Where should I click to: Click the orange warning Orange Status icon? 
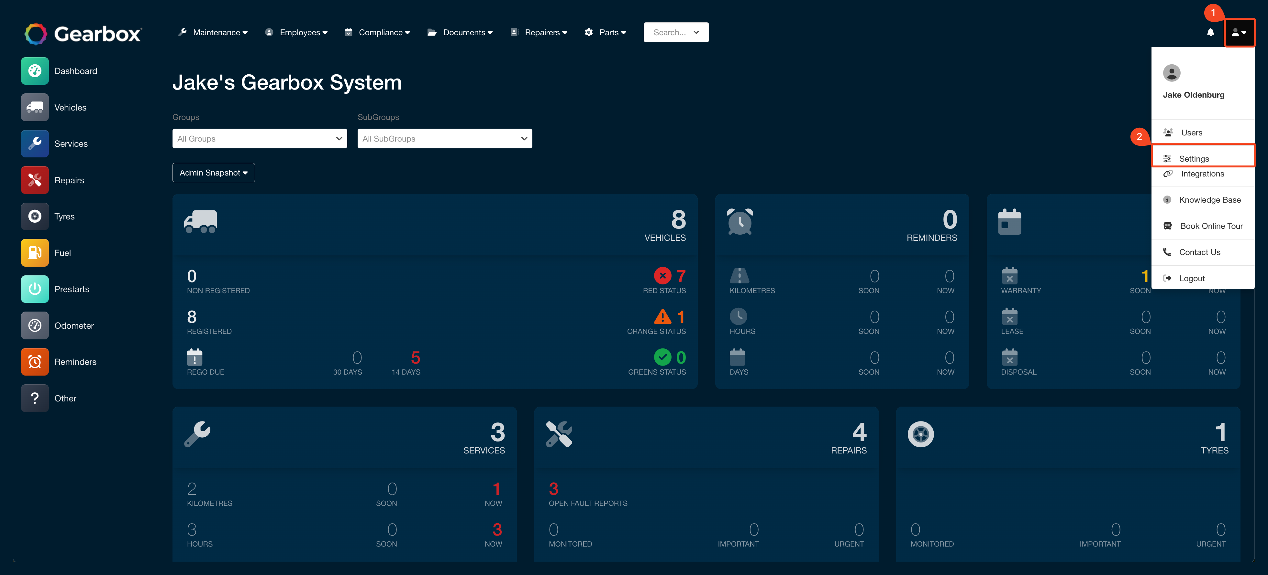point(662,316)
